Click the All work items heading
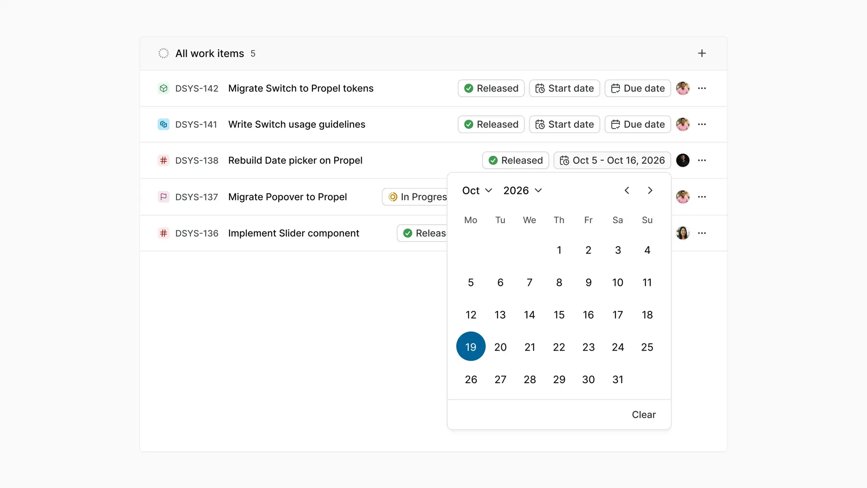The height and width of the screenshot is (488, 867). coord(210,53)
